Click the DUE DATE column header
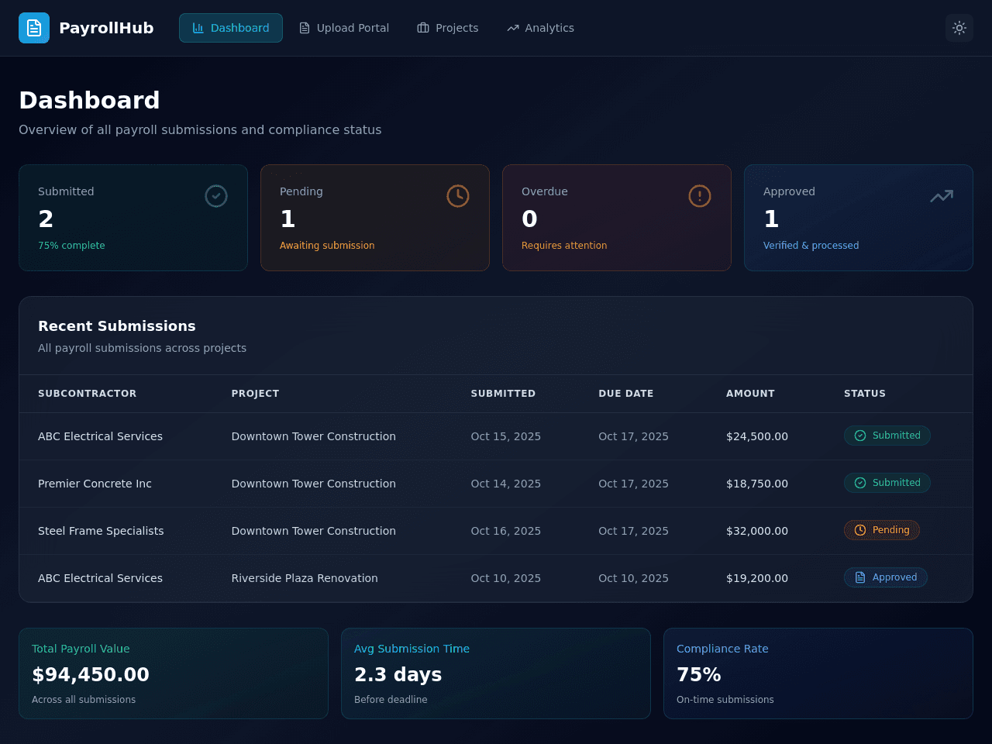This screenshot has height=744, width=992. pos(626,394)
